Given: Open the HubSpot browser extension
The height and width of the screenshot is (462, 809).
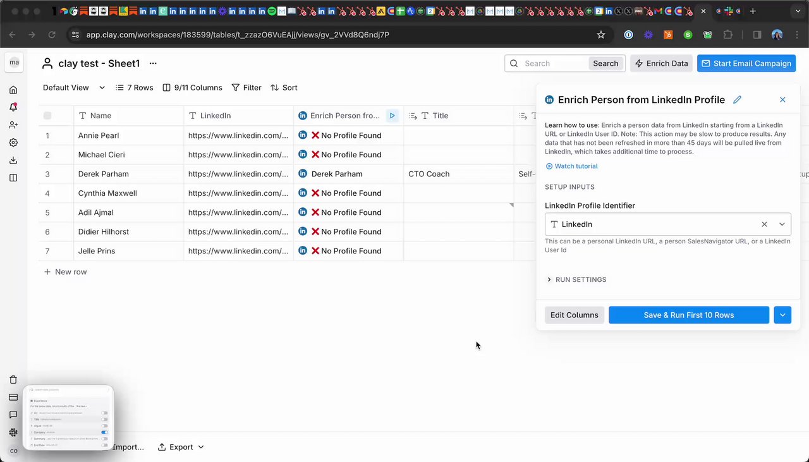Looking at the screenshot, I should click(x=668, y=35).
